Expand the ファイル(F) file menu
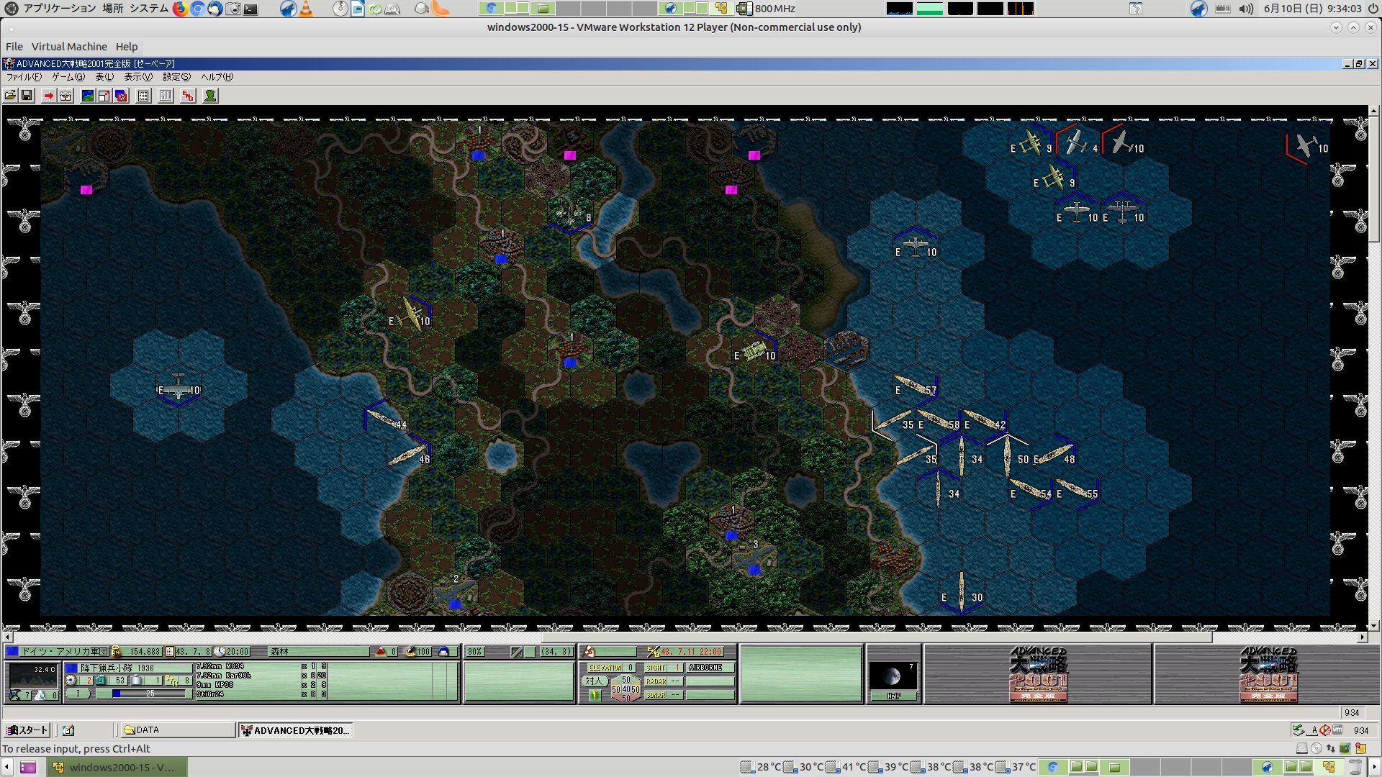 coord(24,77)
